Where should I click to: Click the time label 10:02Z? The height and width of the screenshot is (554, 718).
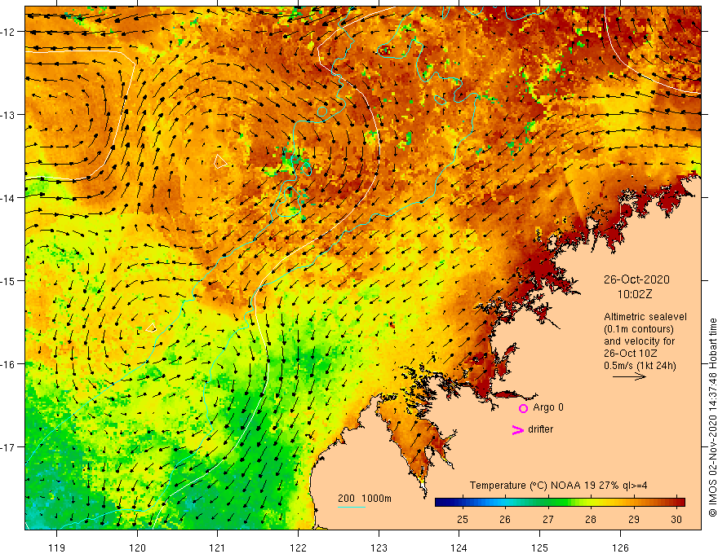point(634,294)
